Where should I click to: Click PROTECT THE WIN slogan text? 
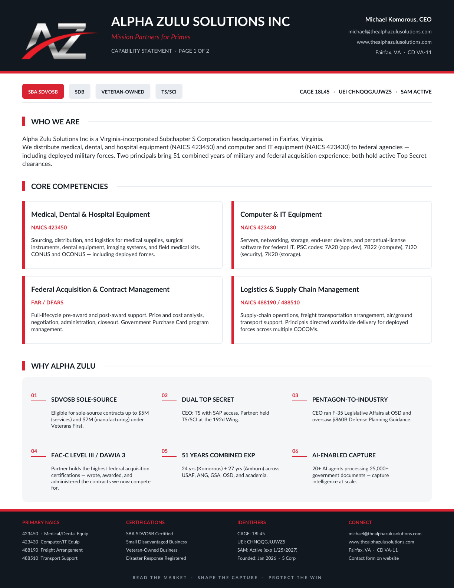295,578
